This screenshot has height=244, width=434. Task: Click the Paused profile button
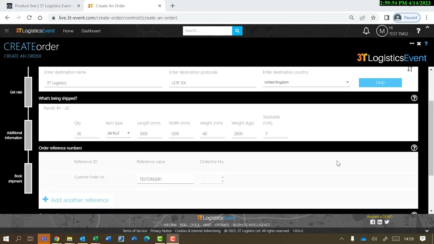coord(407,18)
